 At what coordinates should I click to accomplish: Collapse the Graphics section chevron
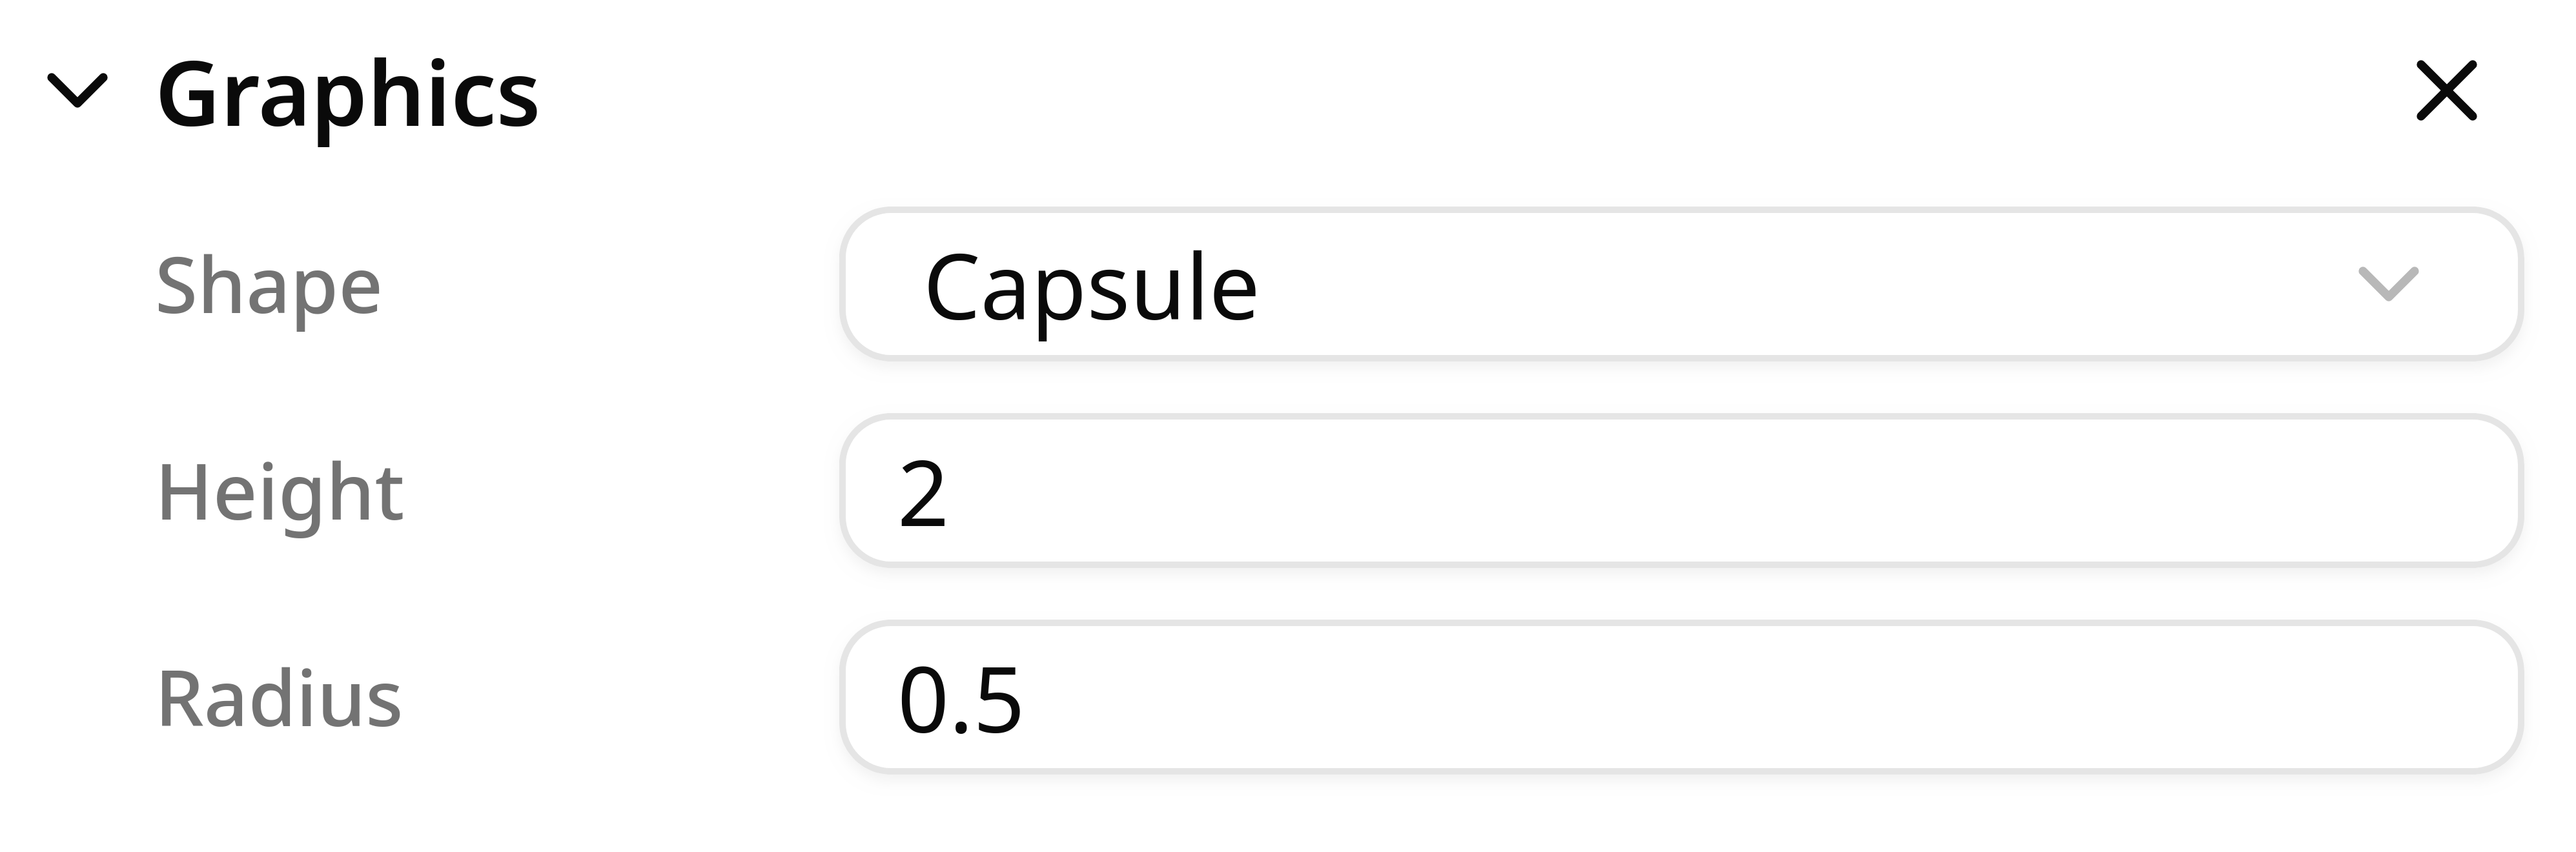pyautogui.click(x=77, y=91)
